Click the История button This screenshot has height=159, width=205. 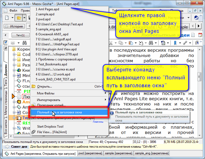pos(14,26)
